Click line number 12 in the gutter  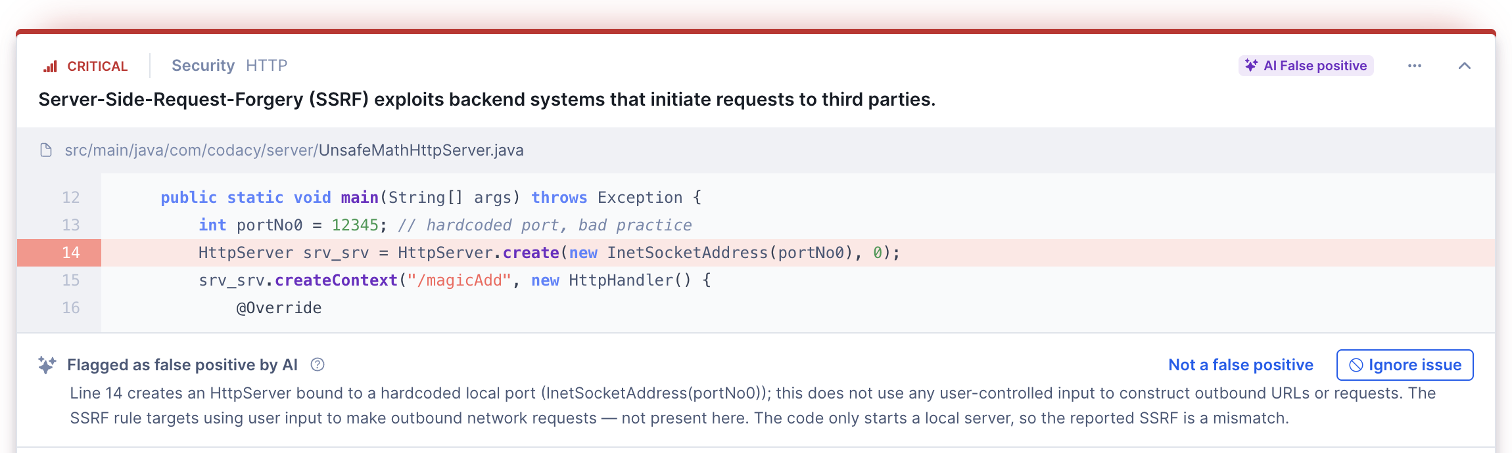(x=71, y=198)
